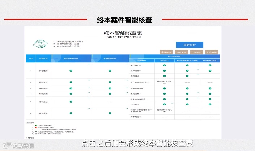Select the 办理期限核查 column header
The image size is (255, 151).
pyautogui.click(x=110, y=59)
